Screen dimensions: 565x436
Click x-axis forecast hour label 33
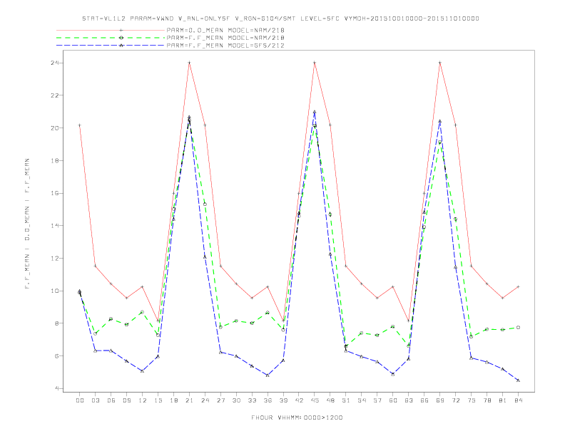click(x=252, y=400)
